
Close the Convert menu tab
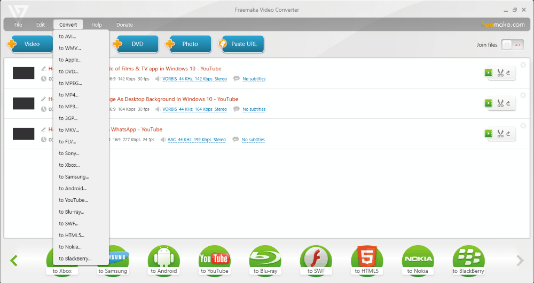coord(68,25)
